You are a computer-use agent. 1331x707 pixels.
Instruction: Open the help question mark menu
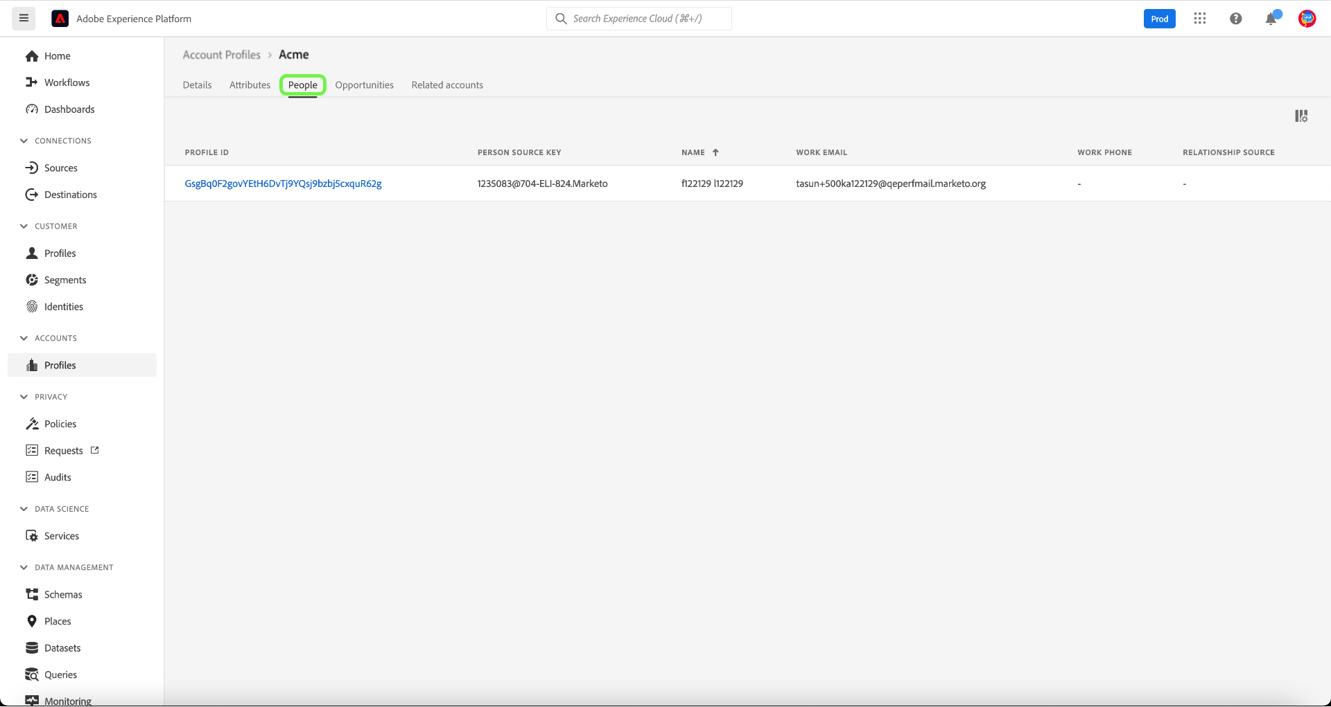pos(1235,19)
